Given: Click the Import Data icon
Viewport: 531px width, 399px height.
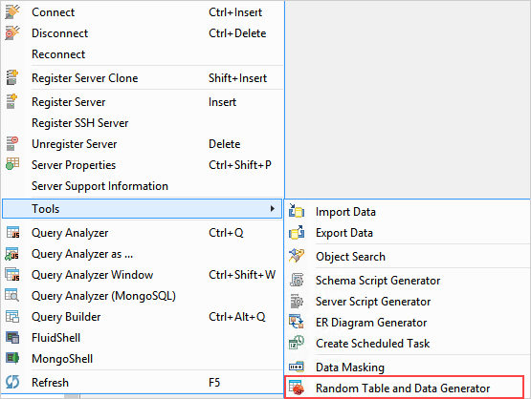Looking at the screenshot, I should [297, 211].
